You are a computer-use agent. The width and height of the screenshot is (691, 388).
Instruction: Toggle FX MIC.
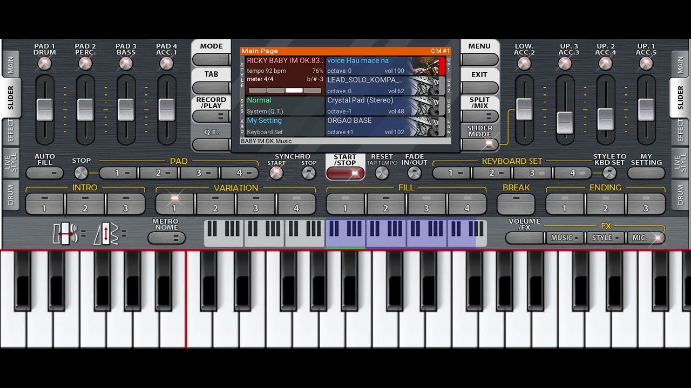646,238
